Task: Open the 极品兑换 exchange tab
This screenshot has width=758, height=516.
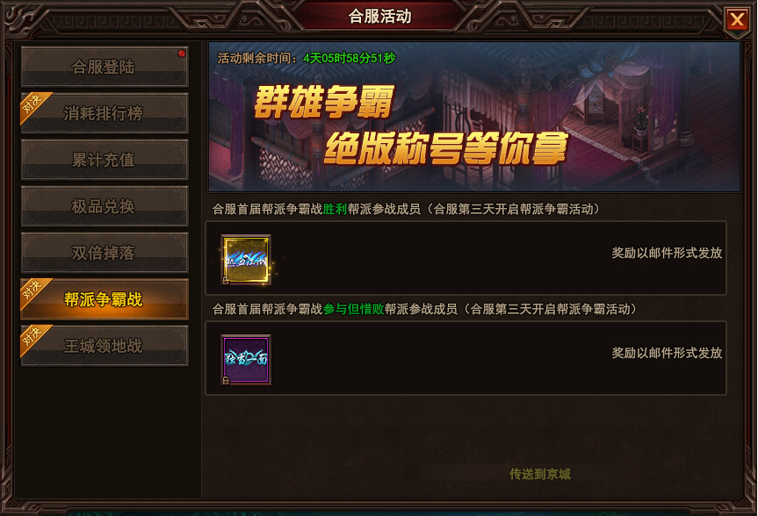Action: 104,206
